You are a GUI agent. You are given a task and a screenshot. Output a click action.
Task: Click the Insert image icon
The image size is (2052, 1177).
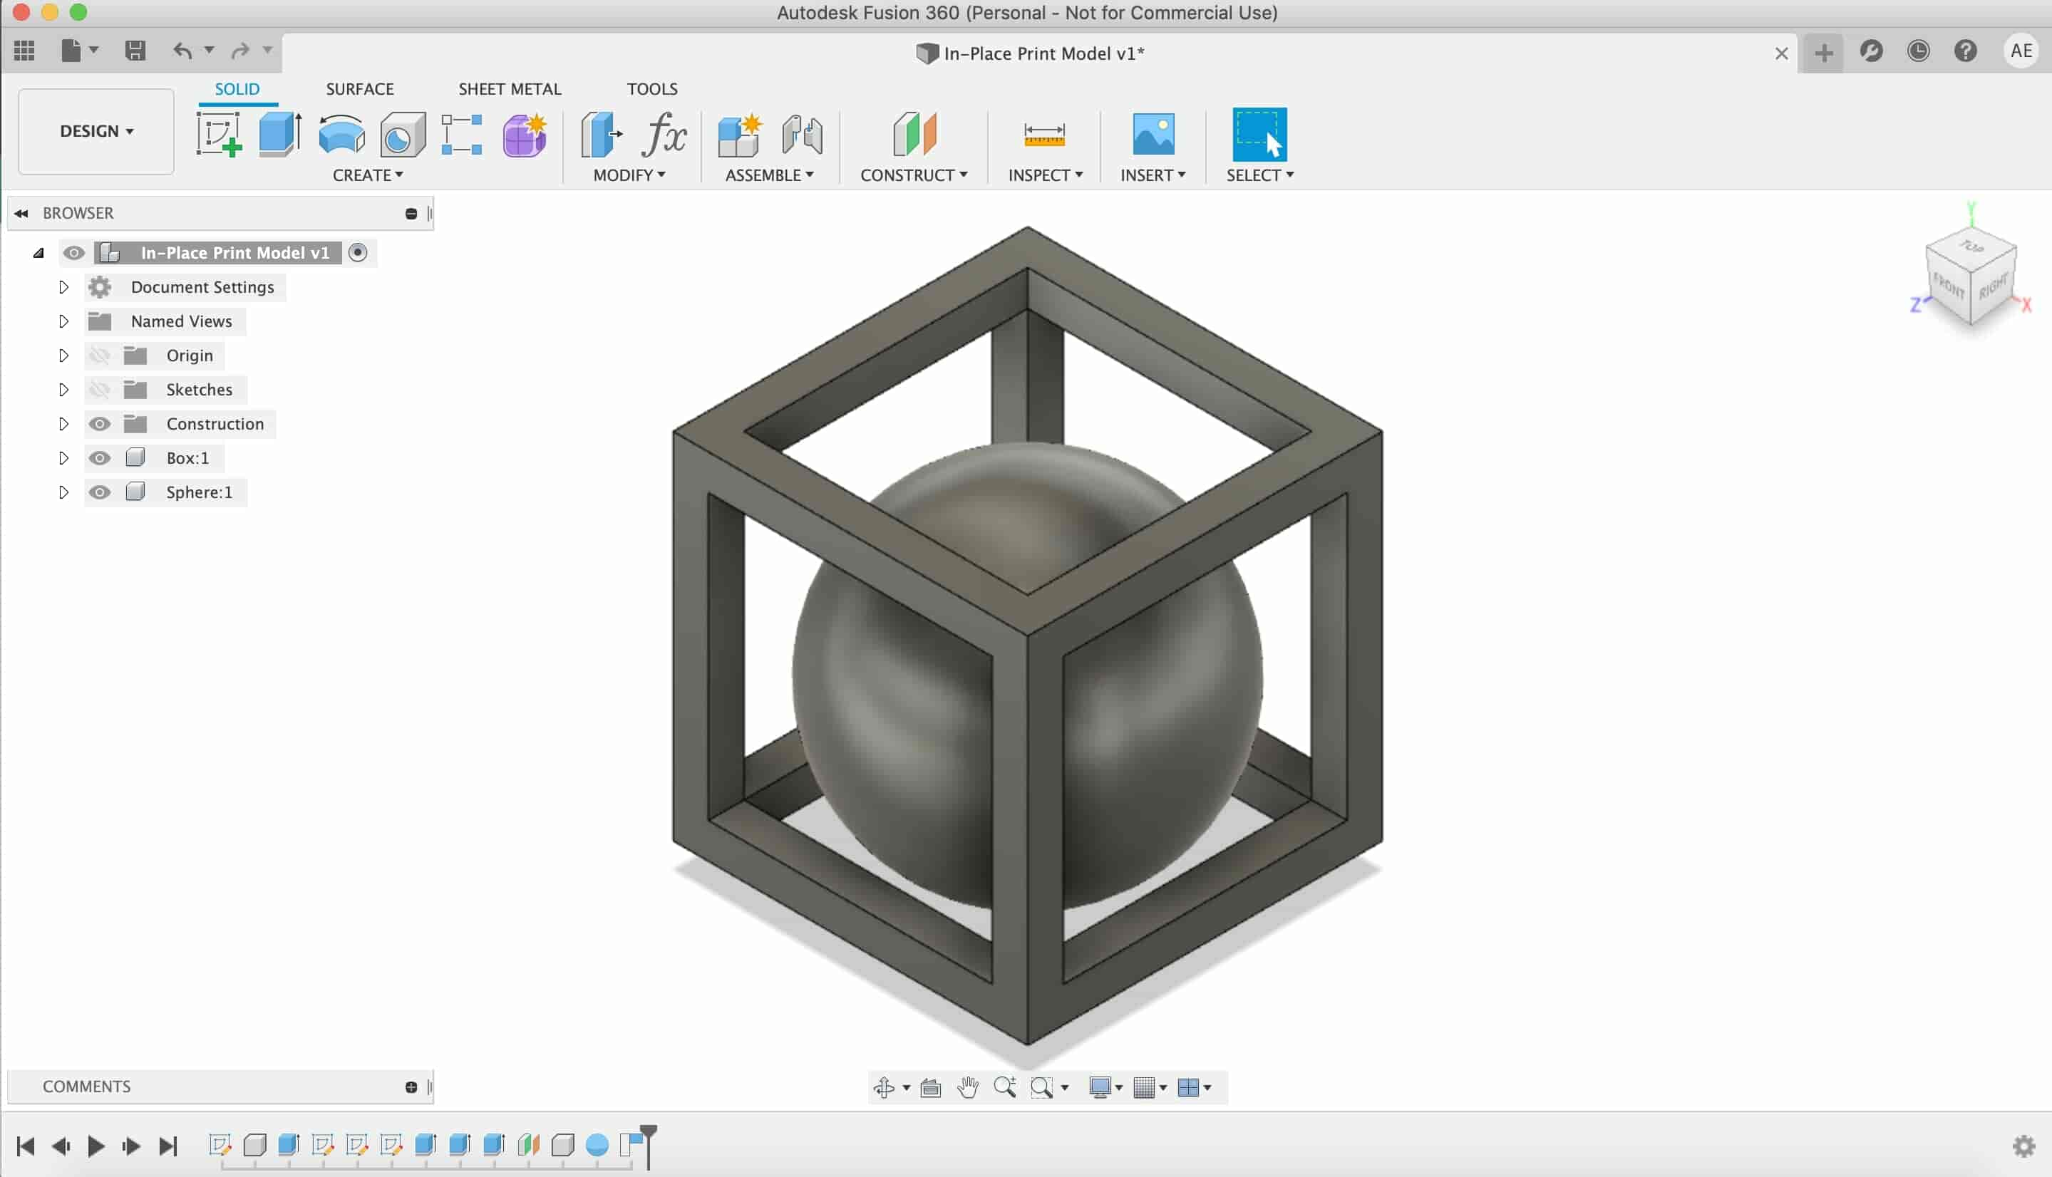point(1153,134)
